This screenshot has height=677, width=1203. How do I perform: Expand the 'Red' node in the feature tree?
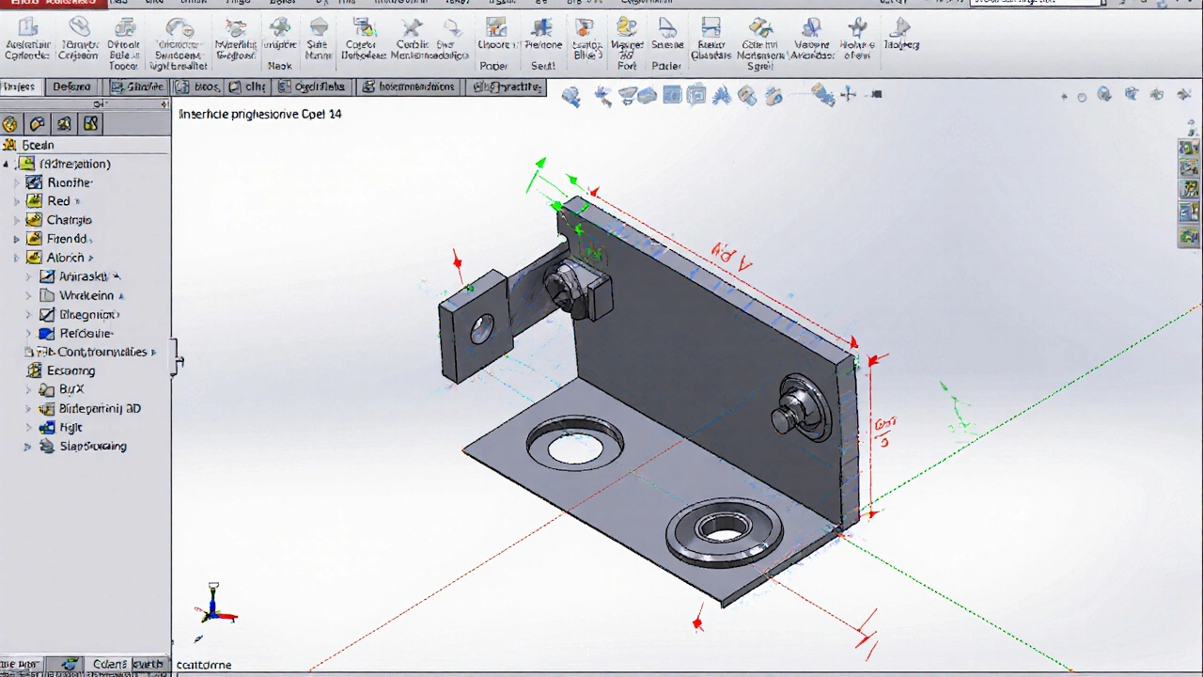(x=16, y=201)
